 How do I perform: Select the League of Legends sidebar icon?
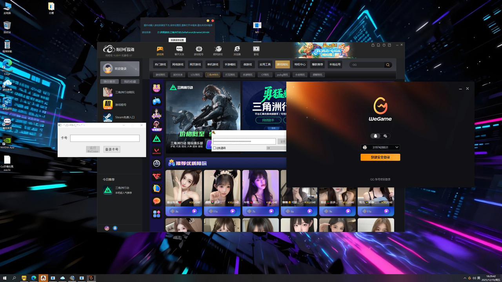click(156, 189)
